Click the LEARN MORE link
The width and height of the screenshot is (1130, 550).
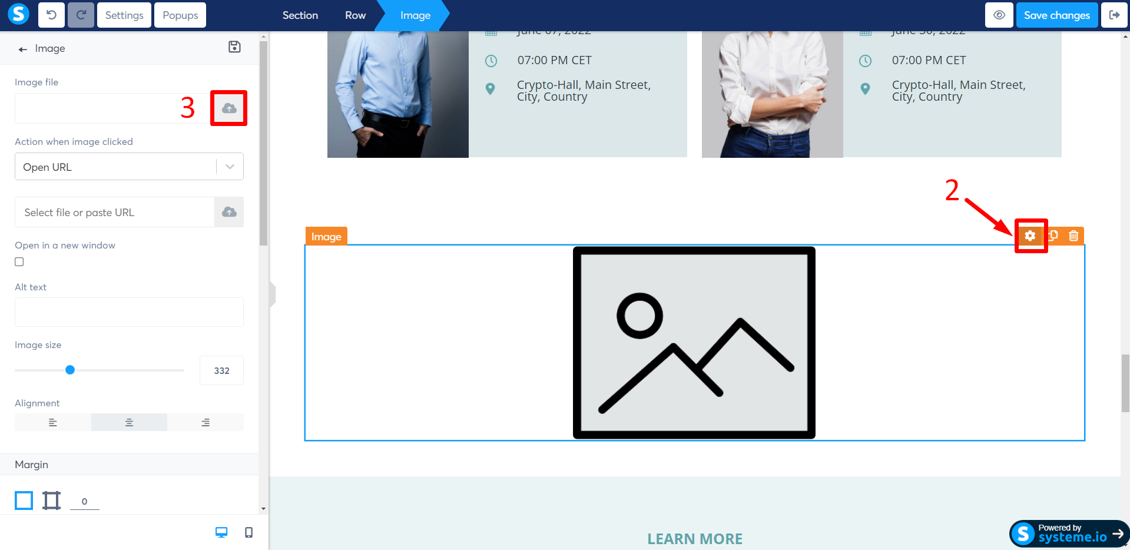[694, 538]
